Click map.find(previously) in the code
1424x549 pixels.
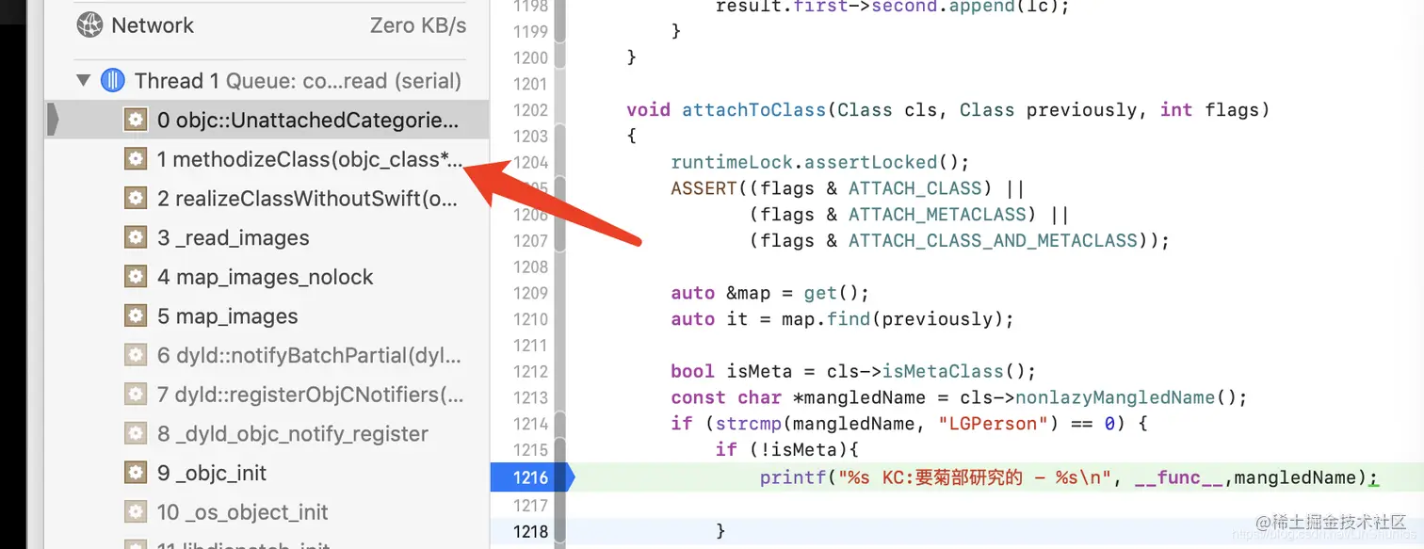[893, 319]
